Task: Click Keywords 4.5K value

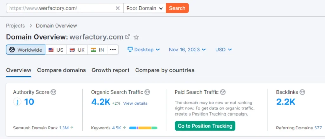Action: pyautogui.click(x=116, y=128)
